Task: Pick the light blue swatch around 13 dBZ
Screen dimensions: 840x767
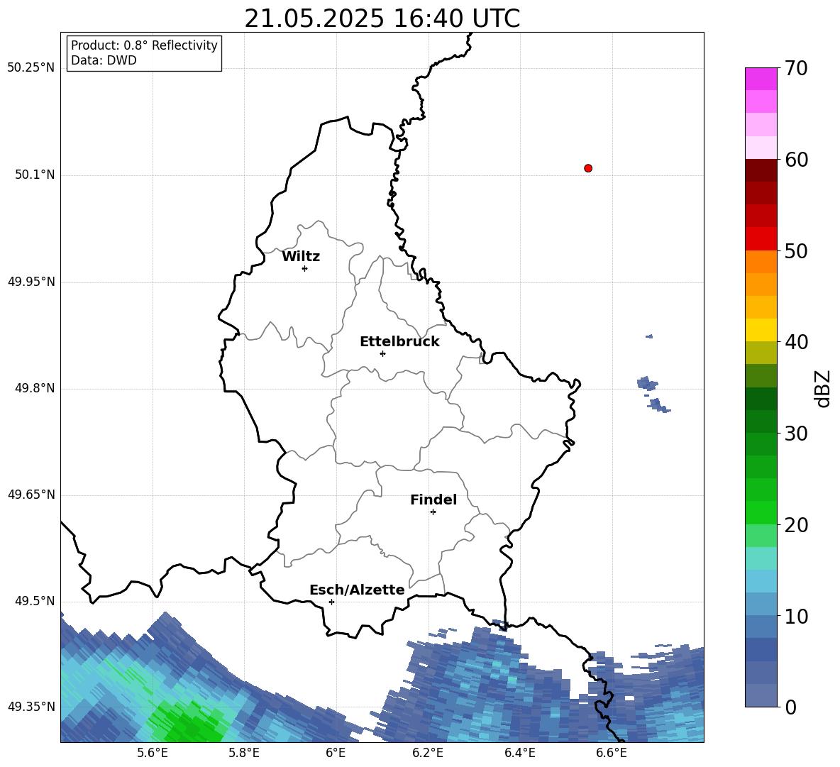Action: click(761, 581)
